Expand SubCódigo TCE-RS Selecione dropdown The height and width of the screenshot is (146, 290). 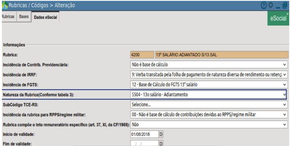pyautogui.click(x=209, y=105)
